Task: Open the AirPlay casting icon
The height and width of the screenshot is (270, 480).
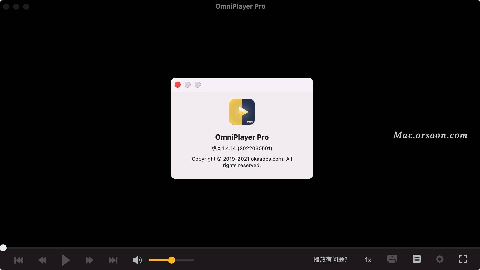Action: [392, 259]
